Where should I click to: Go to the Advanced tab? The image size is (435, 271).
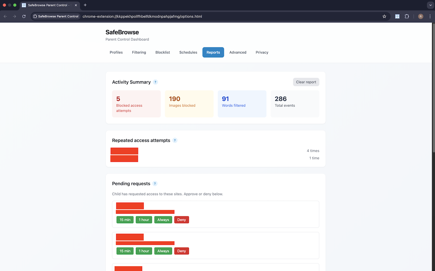click(x=238, y=53)
